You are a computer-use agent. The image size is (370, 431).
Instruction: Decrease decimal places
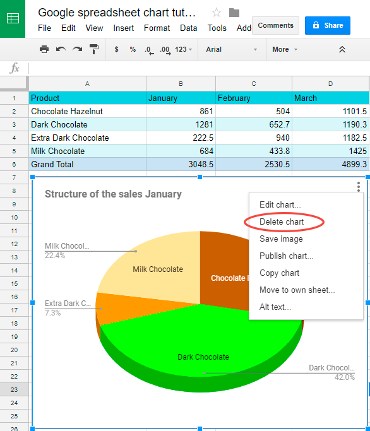(149, 50)
